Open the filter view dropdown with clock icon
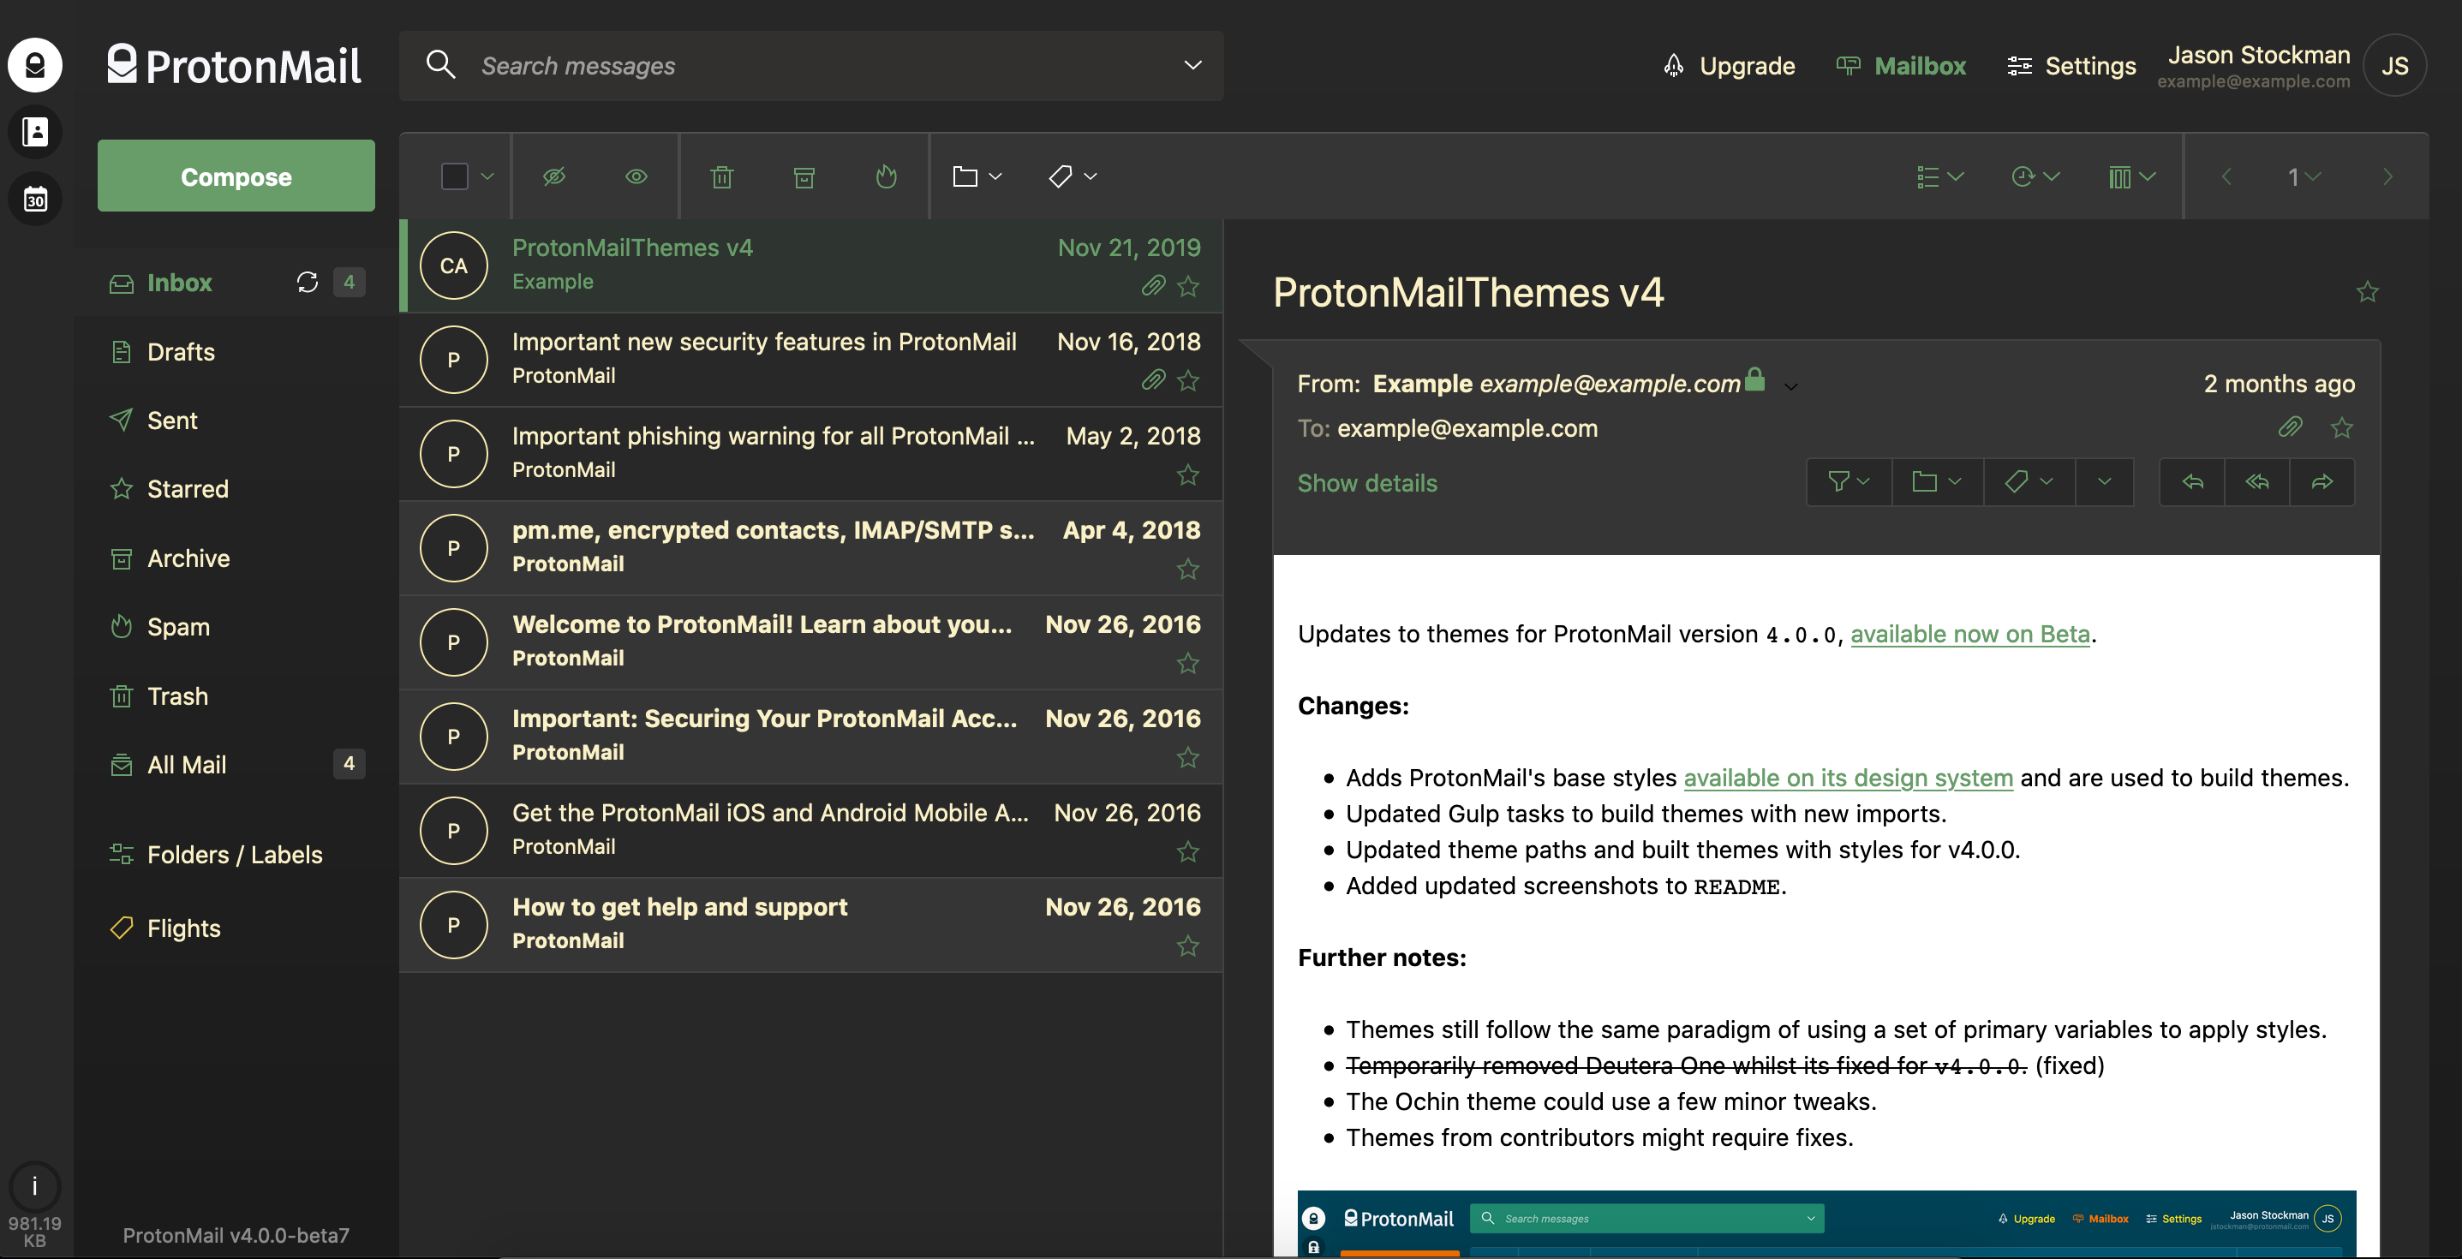 click(2035, 176)
